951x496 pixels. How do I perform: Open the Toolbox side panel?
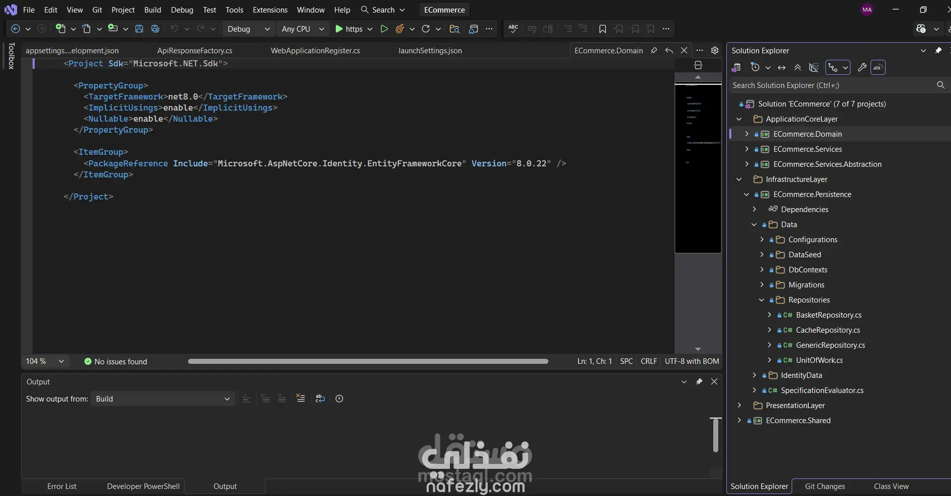[11, 56]
